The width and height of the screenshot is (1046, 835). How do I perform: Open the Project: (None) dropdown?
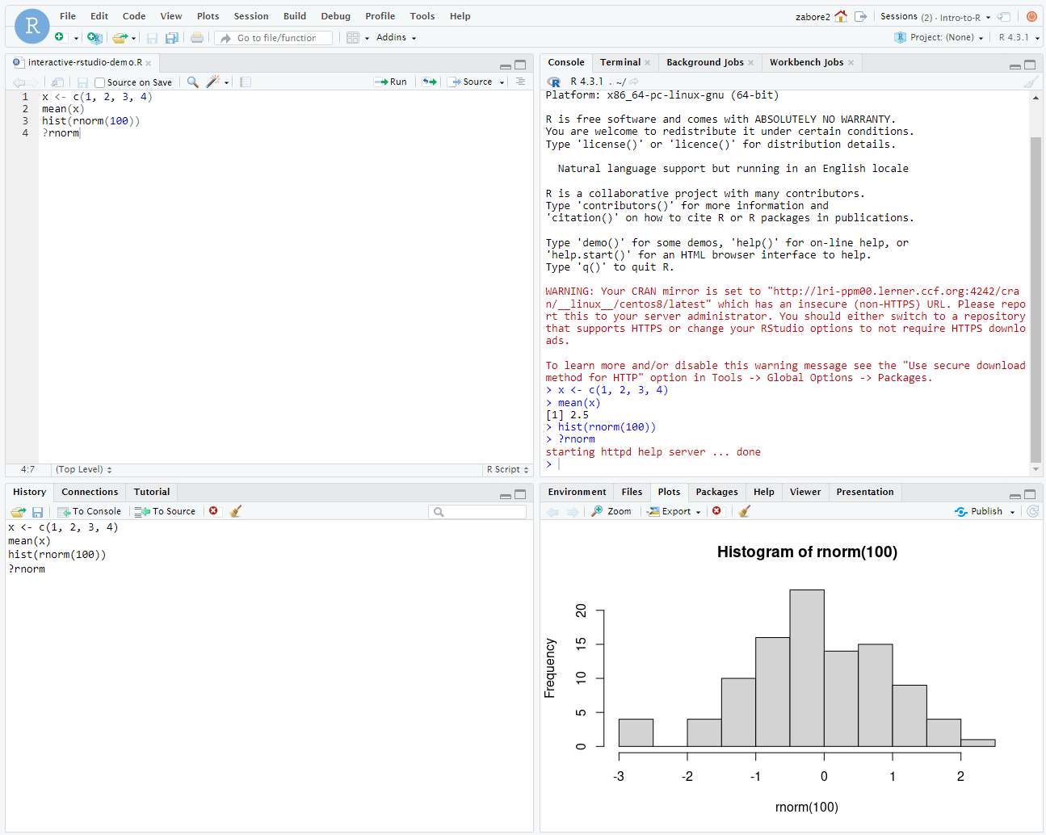coord(939,37)
